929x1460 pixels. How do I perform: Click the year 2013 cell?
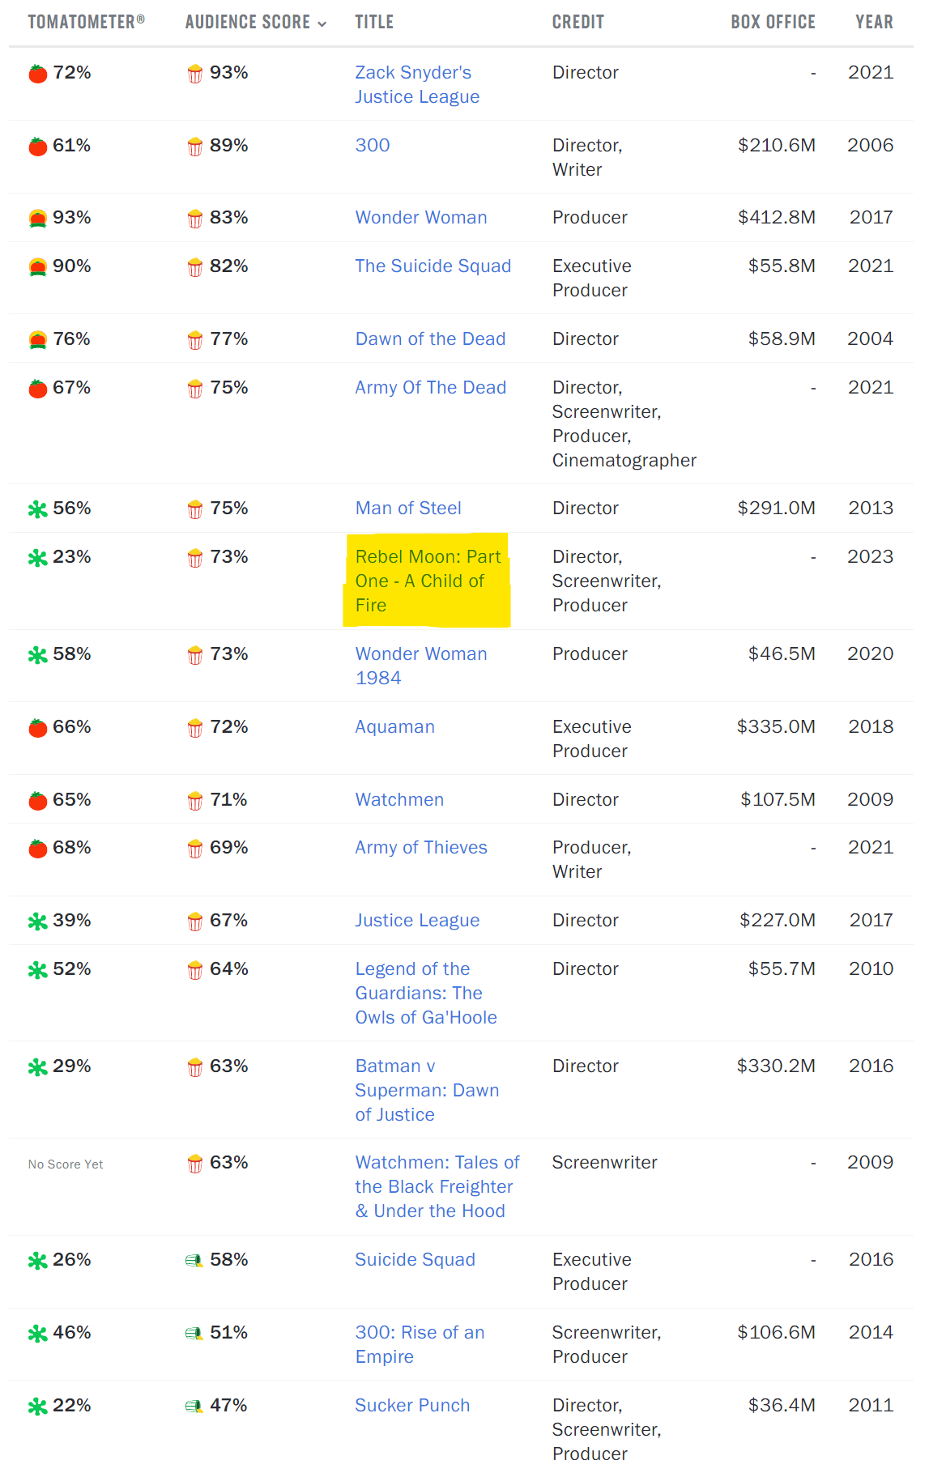[x=871, y=508]
